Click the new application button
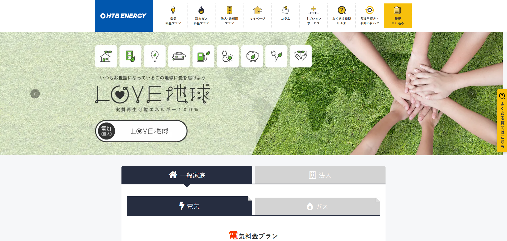 coord(398,16)
